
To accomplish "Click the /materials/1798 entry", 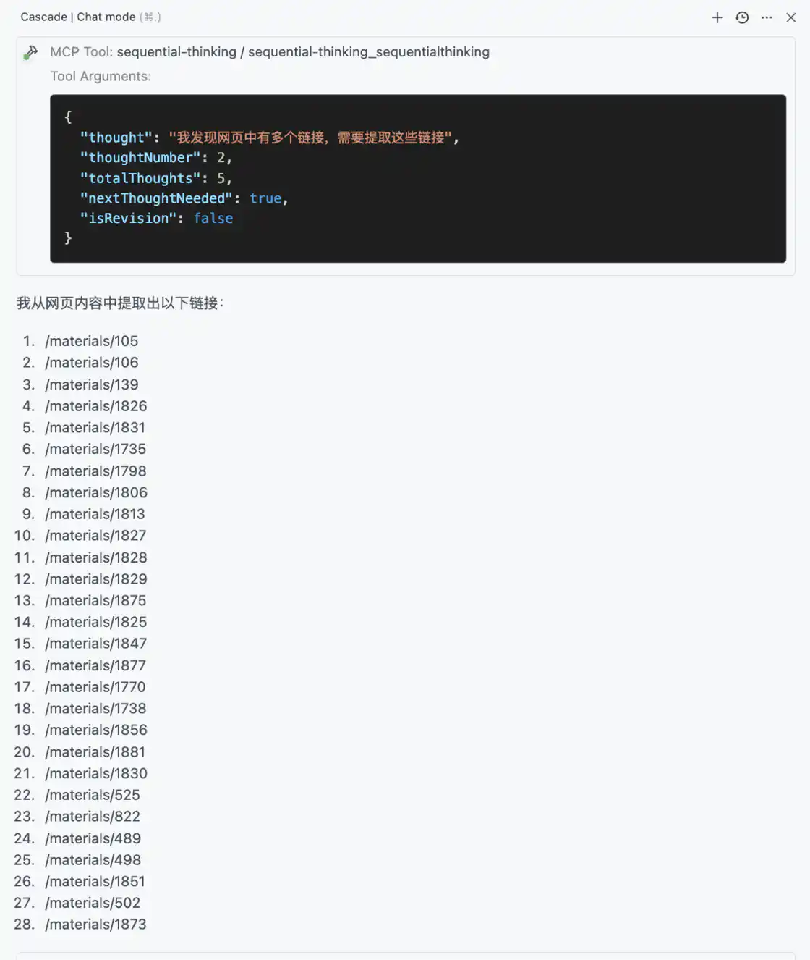I will [x=95, y=471].
